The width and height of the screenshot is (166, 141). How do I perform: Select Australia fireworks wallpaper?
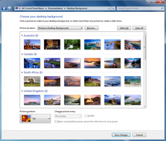click(x=52, y=44)
